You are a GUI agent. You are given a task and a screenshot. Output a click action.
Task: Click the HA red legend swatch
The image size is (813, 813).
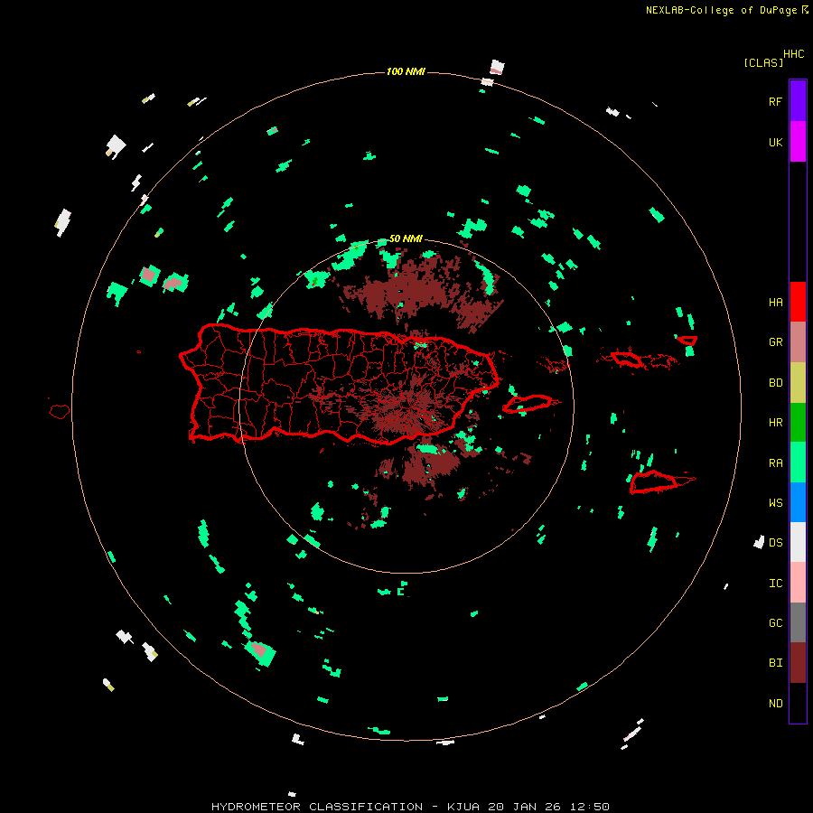pyautogui.click(x=798, y=302)
